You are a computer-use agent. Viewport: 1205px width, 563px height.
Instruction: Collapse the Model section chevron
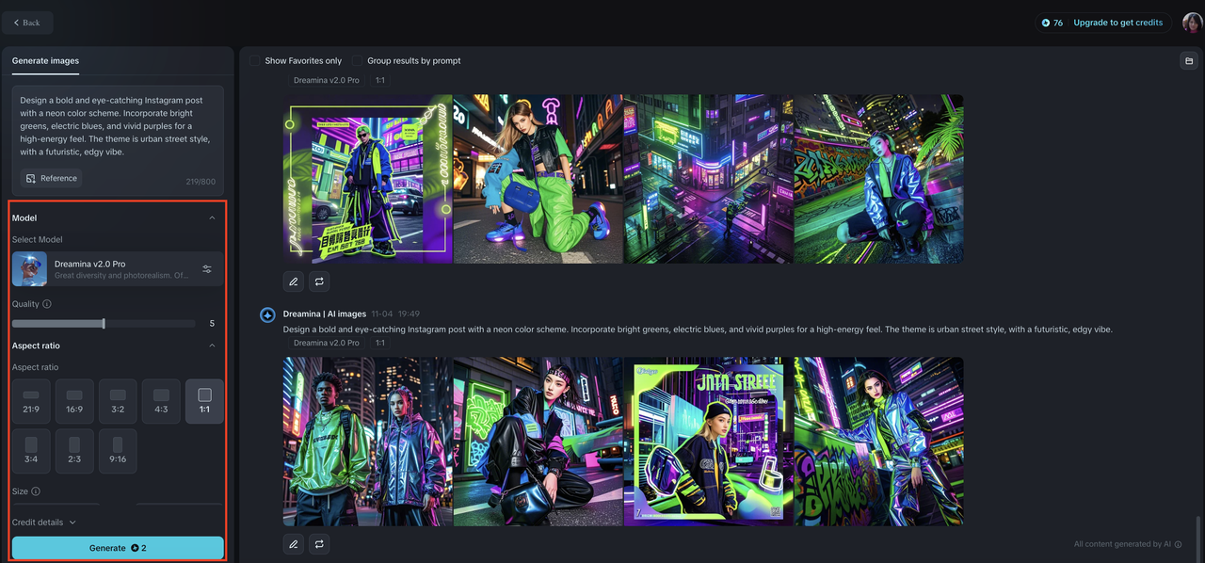pos(212,217)
